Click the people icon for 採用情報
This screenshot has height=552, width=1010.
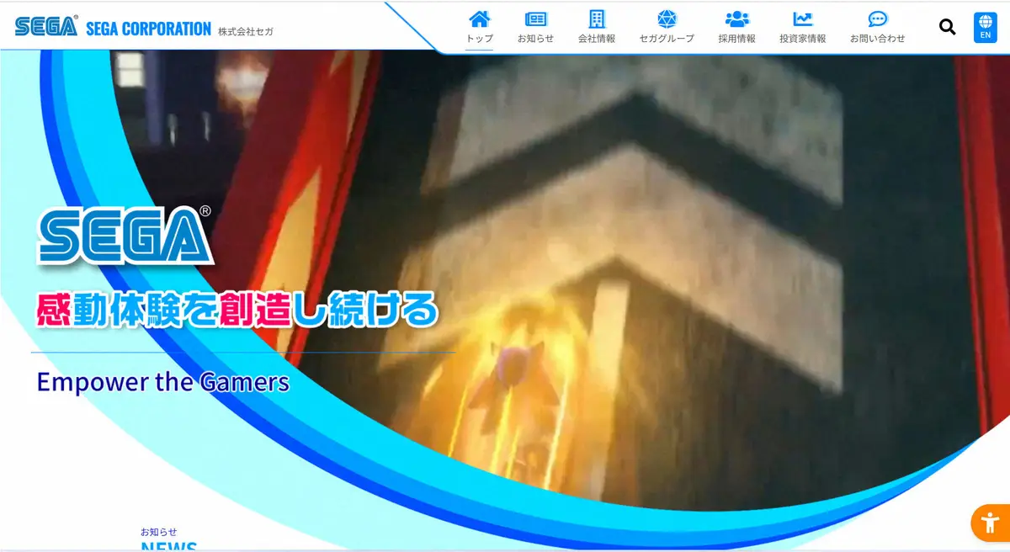pos(736,19)
